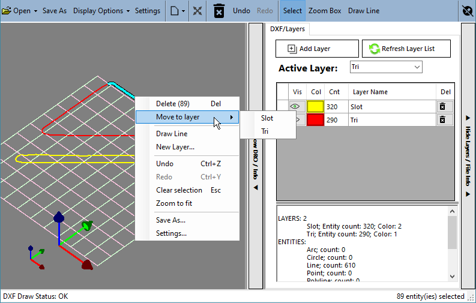
Task: Click the large dark red X axis arrow
Action: click(87, 265)
